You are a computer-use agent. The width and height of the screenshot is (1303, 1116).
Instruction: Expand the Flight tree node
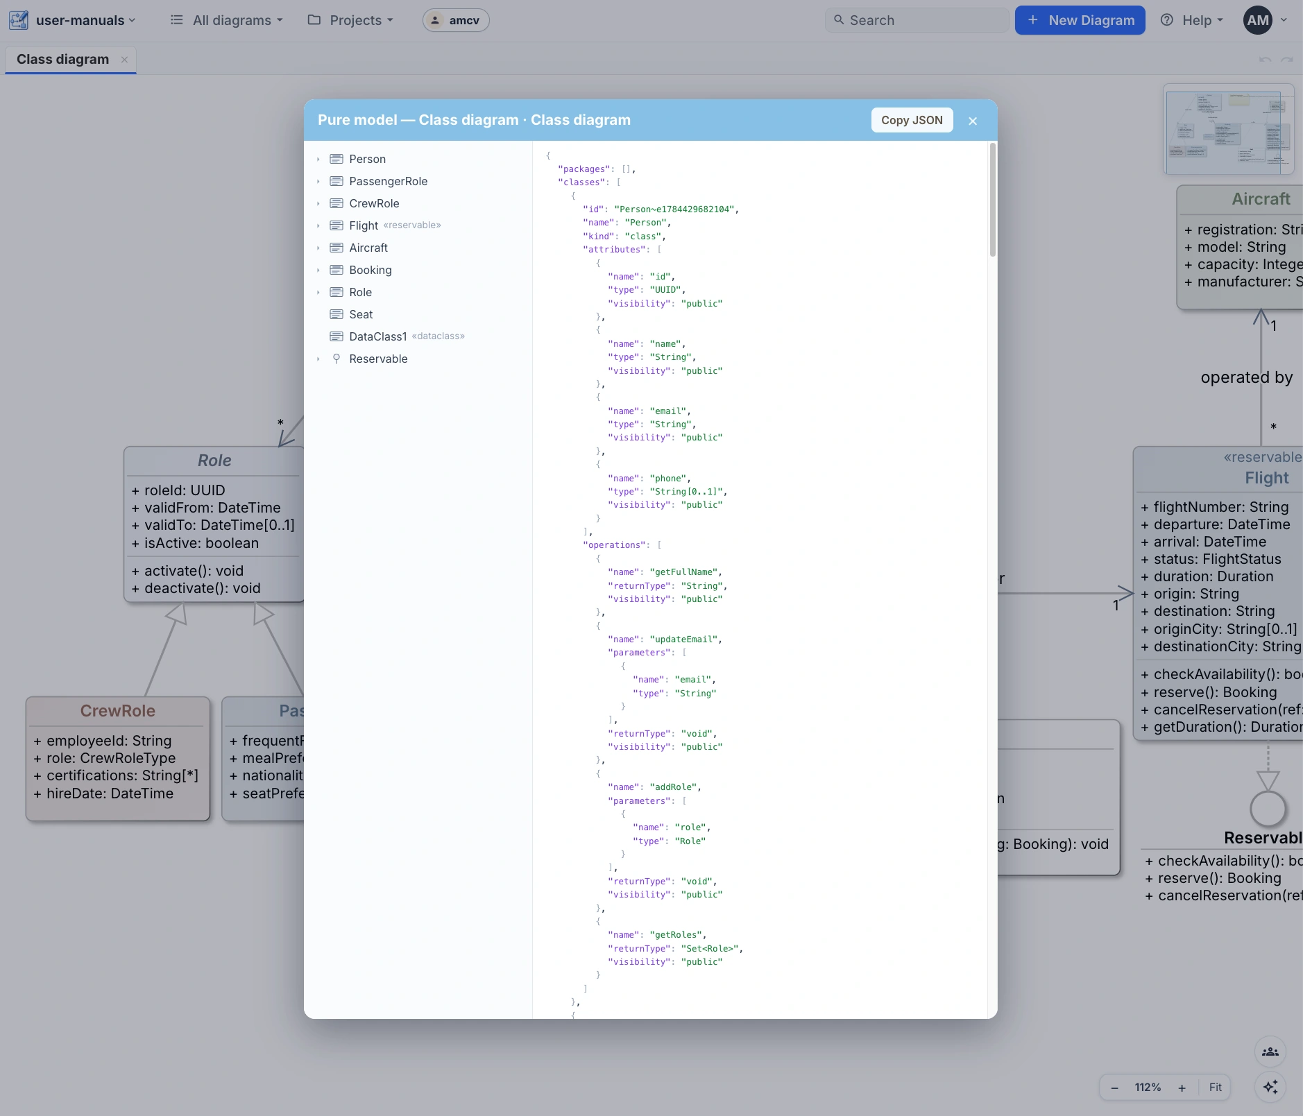pos(318,226)
